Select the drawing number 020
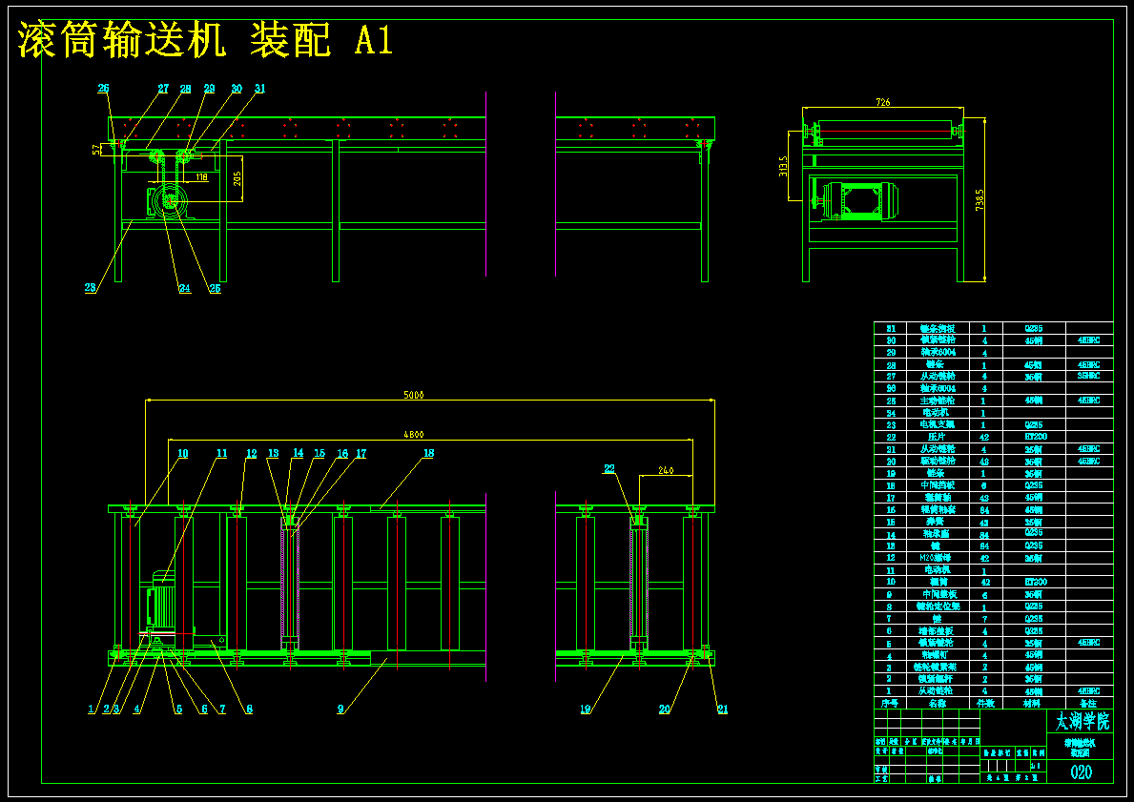1134x802 pixels. (x=1082, y=771)
